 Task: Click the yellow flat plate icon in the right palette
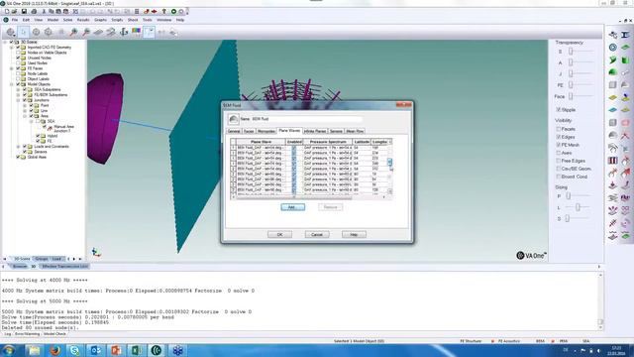click(x=613, y=97)
